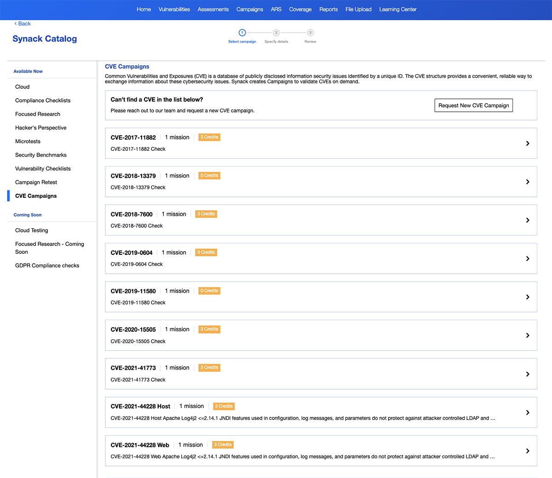552x478 pixels.
Task: Open CVE-2018-13379 row arrow
Action: coord(528,182)
